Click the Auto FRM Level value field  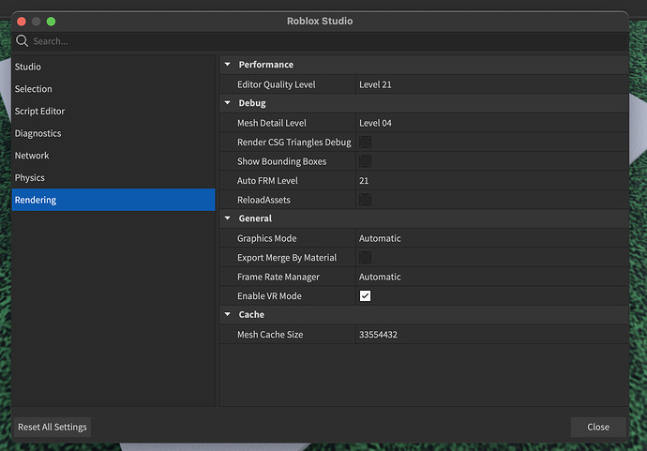coord(492,180)
